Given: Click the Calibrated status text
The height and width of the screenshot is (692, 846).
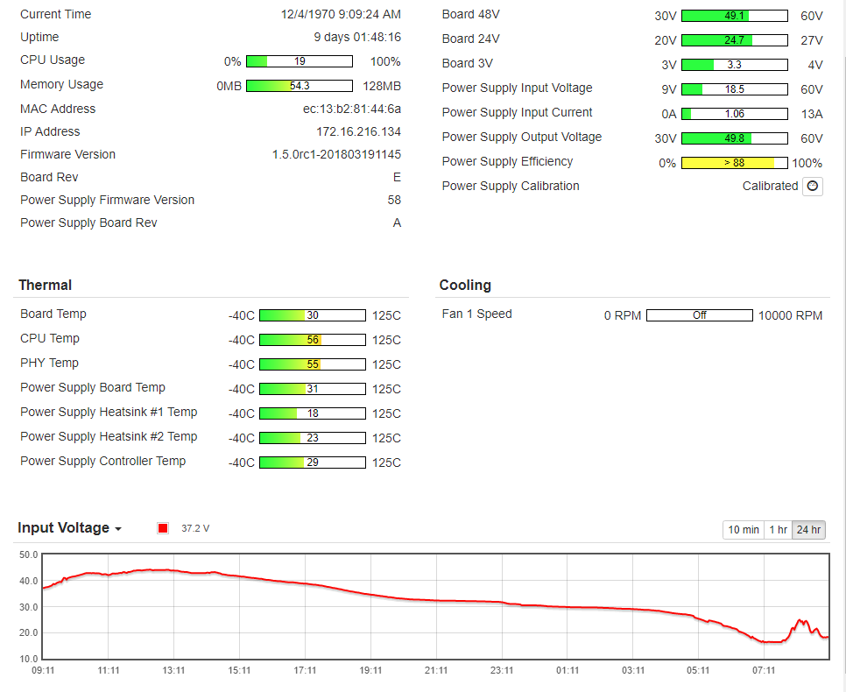Looking at the screenshot, I should click(x=770, y=187).
